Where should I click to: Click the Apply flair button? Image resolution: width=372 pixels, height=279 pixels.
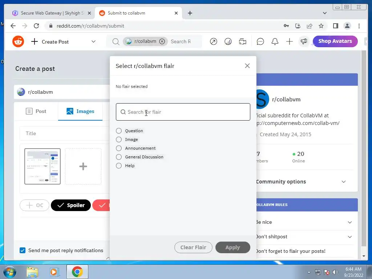[x=233, y=247]
